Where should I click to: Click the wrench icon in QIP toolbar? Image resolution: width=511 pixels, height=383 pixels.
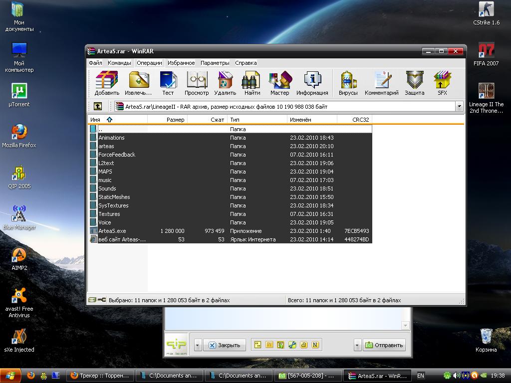point(292,345)
